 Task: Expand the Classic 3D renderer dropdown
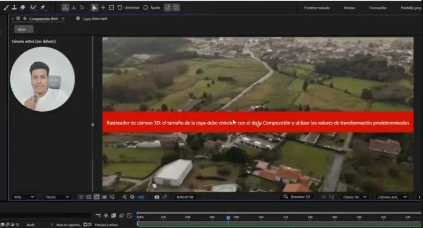click(x=355, y=197)
